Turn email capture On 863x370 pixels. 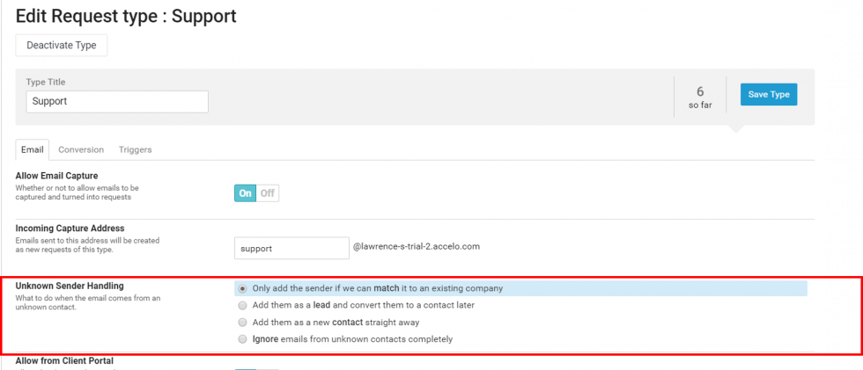click(x=245, y=192)
